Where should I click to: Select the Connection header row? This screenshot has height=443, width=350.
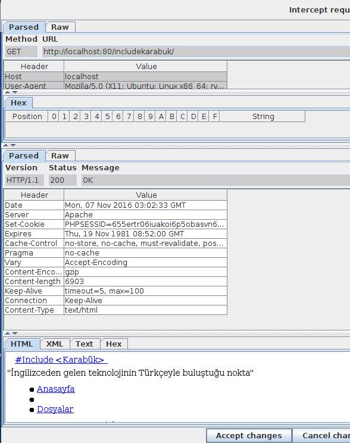pyautogui.click(x=115, y=301)
